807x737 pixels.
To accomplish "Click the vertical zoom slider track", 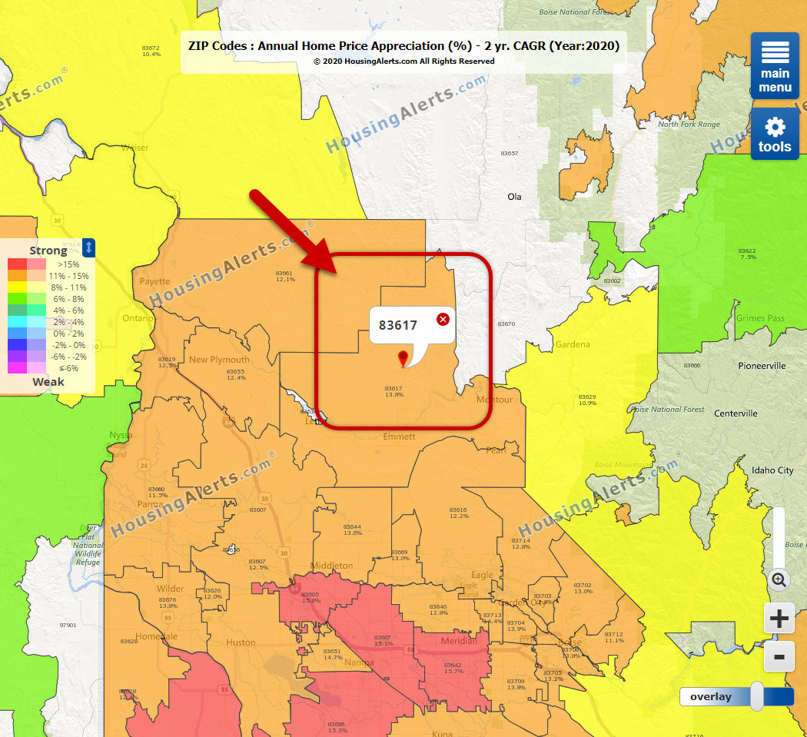I will click(779, 538).
